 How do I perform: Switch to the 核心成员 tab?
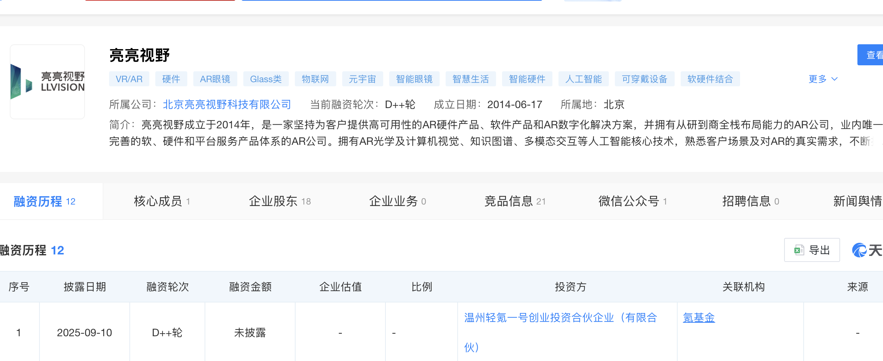coord(162,202)
